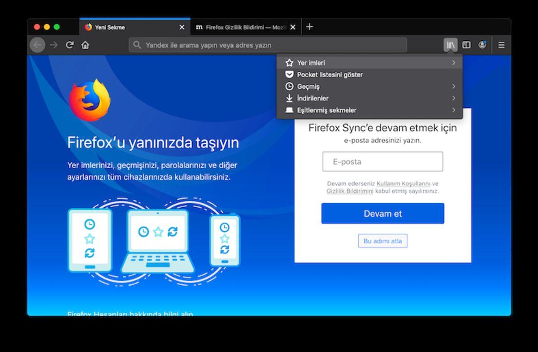Click the Bu adımı atla link
Screen dimensions: 538x352
click(x=382, y=241)
